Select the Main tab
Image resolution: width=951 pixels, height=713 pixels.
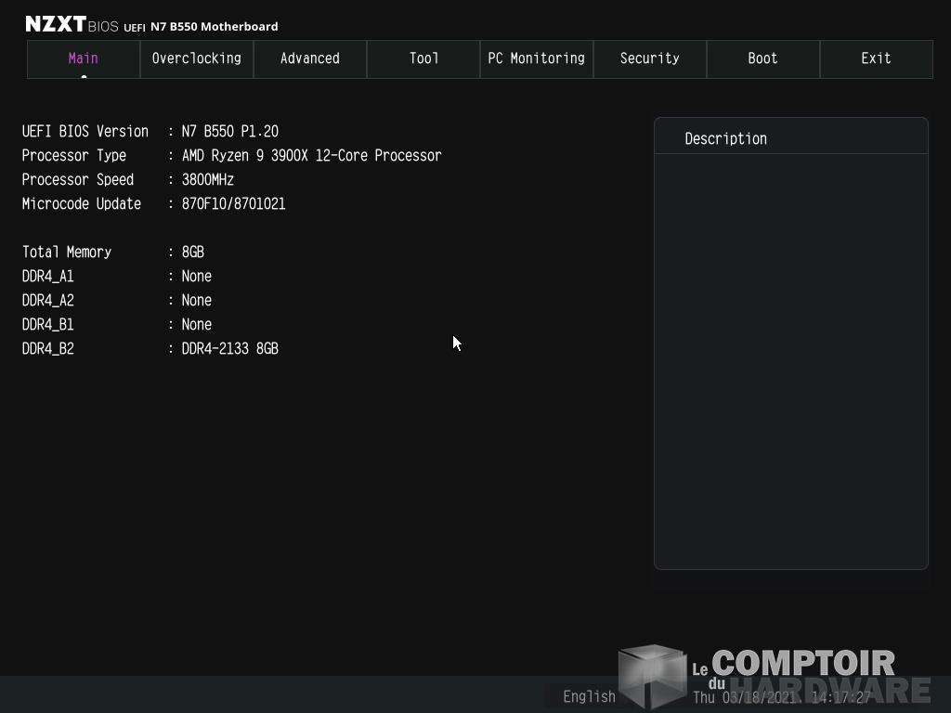(x=84, y=58)
